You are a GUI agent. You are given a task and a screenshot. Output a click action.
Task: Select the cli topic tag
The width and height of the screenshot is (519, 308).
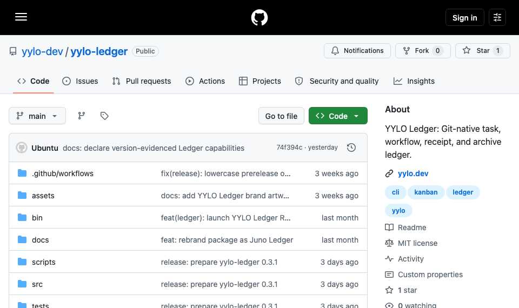coord(396,192)
